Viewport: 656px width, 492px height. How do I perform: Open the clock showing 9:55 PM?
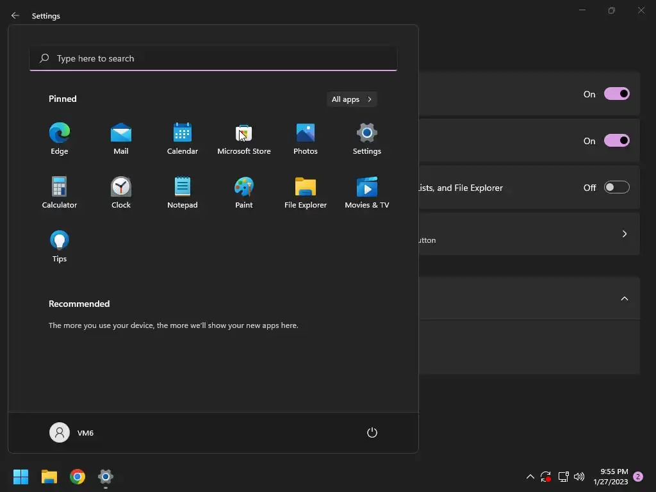point(611,477)
